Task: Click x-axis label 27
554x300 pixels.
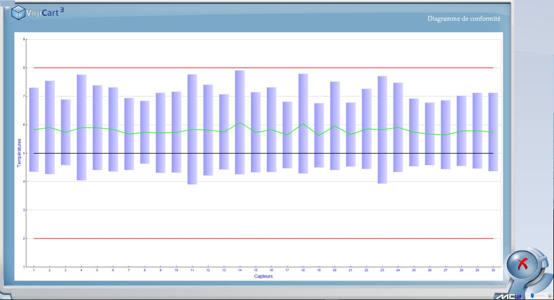Action: pyautogui.click(x=446, y=270)
